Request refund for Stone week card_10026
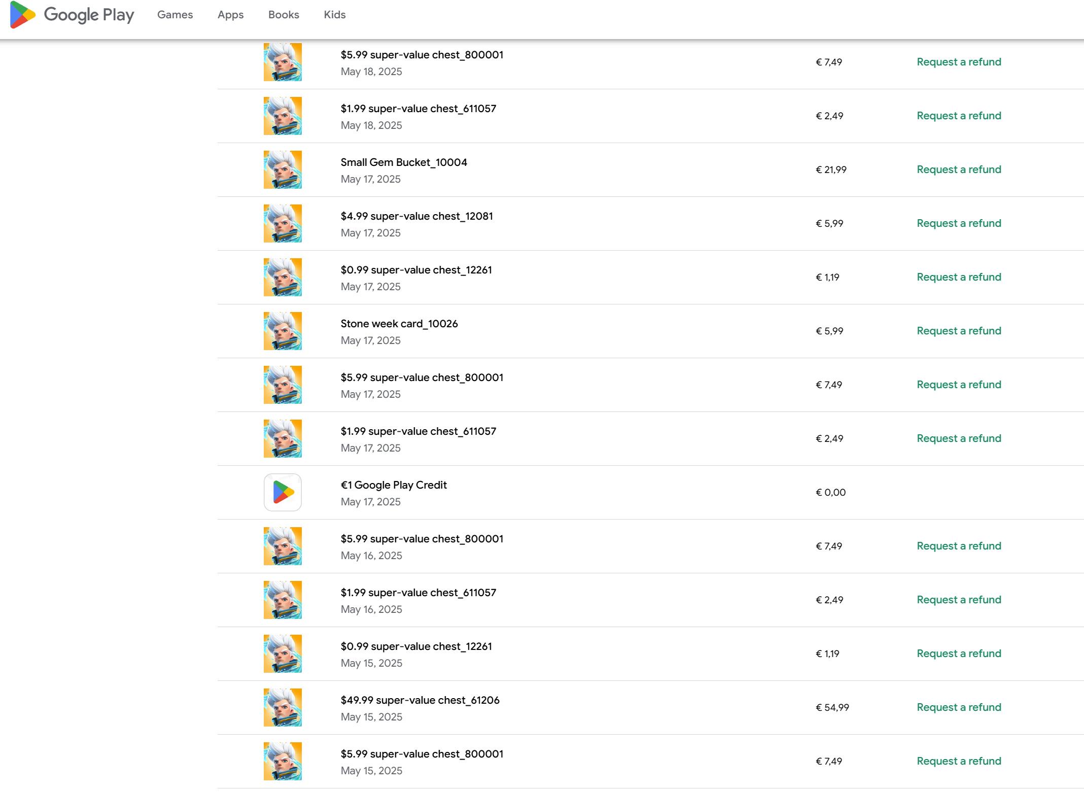This screenshot has height=792, width=1084. tap(959, 331)
